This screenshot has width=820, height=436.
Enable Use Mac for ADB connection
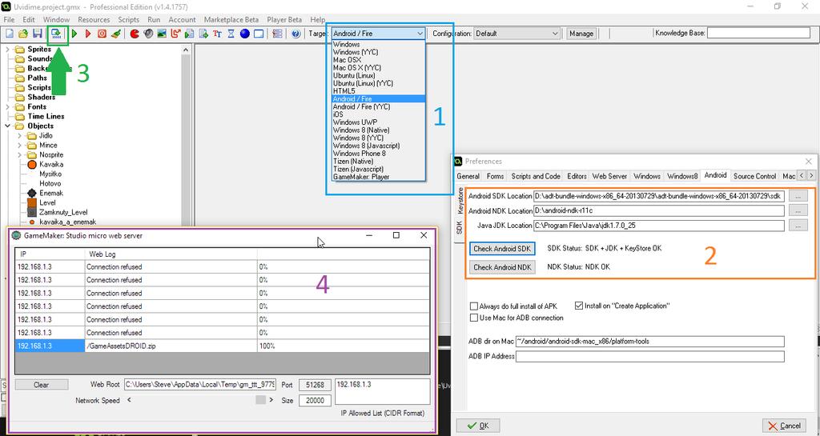(474, 318)
